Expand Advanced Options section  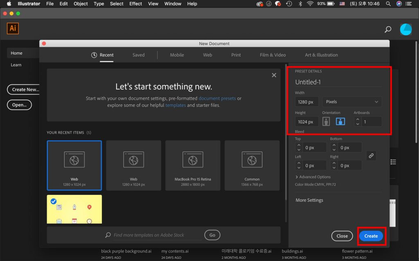(313, 177)
